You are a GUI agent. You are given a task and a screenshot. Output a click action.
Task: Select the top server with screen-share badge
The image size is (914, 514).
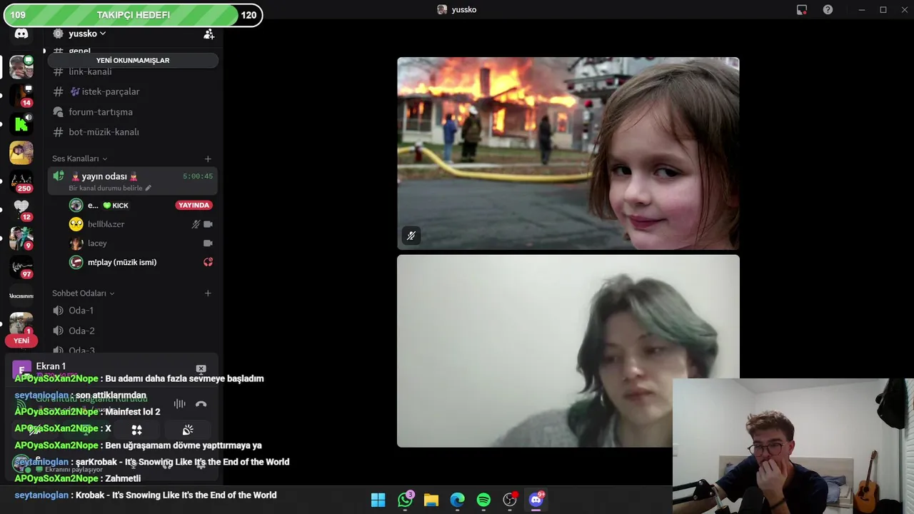(21, 67)
